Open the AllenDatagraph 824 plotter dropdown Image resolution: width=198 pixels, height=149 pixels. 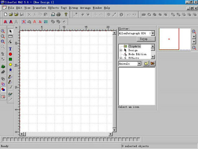153,33
